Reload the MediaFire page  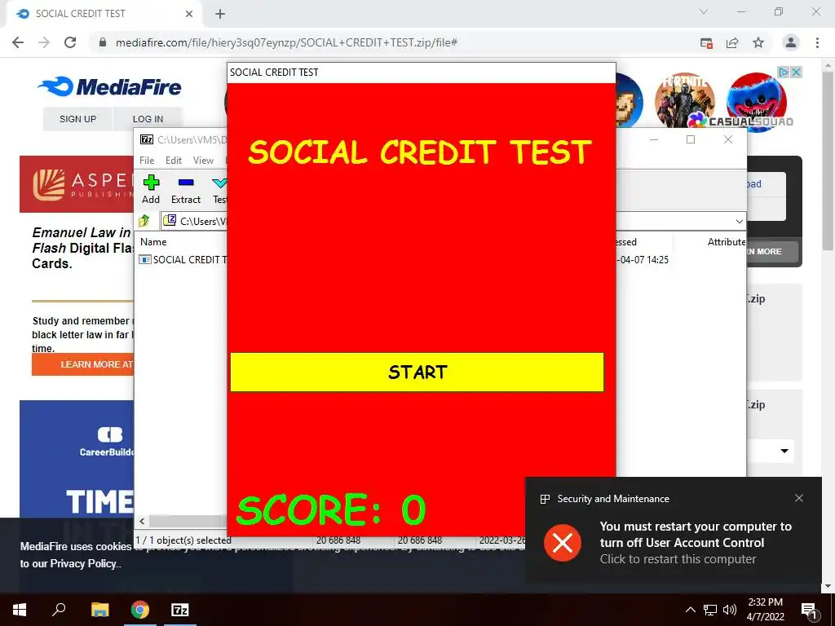(70, 42)
